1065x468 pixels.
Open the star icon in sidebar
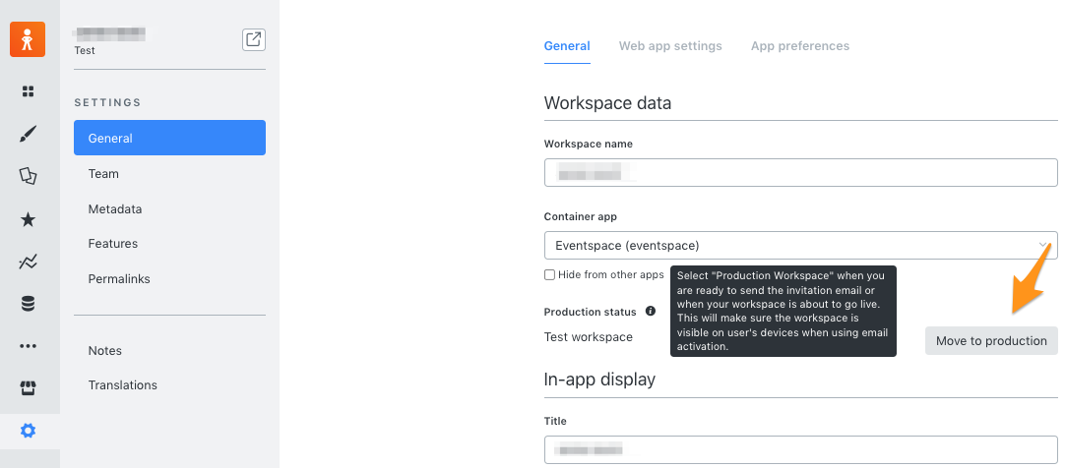pos(28,219)
